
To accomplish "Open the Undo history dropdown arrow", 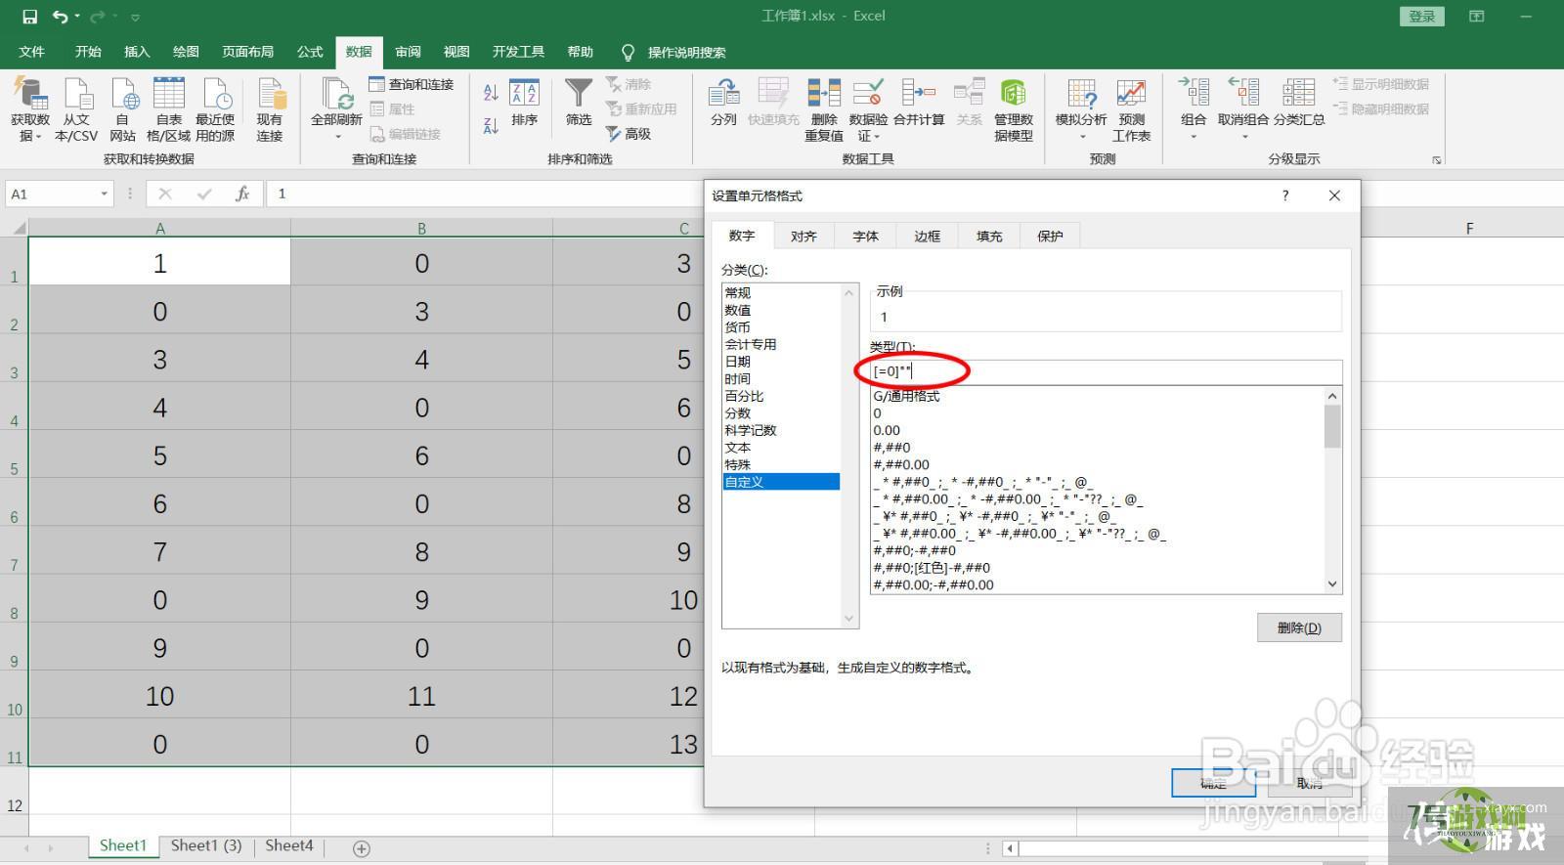I will pos(77,17).
